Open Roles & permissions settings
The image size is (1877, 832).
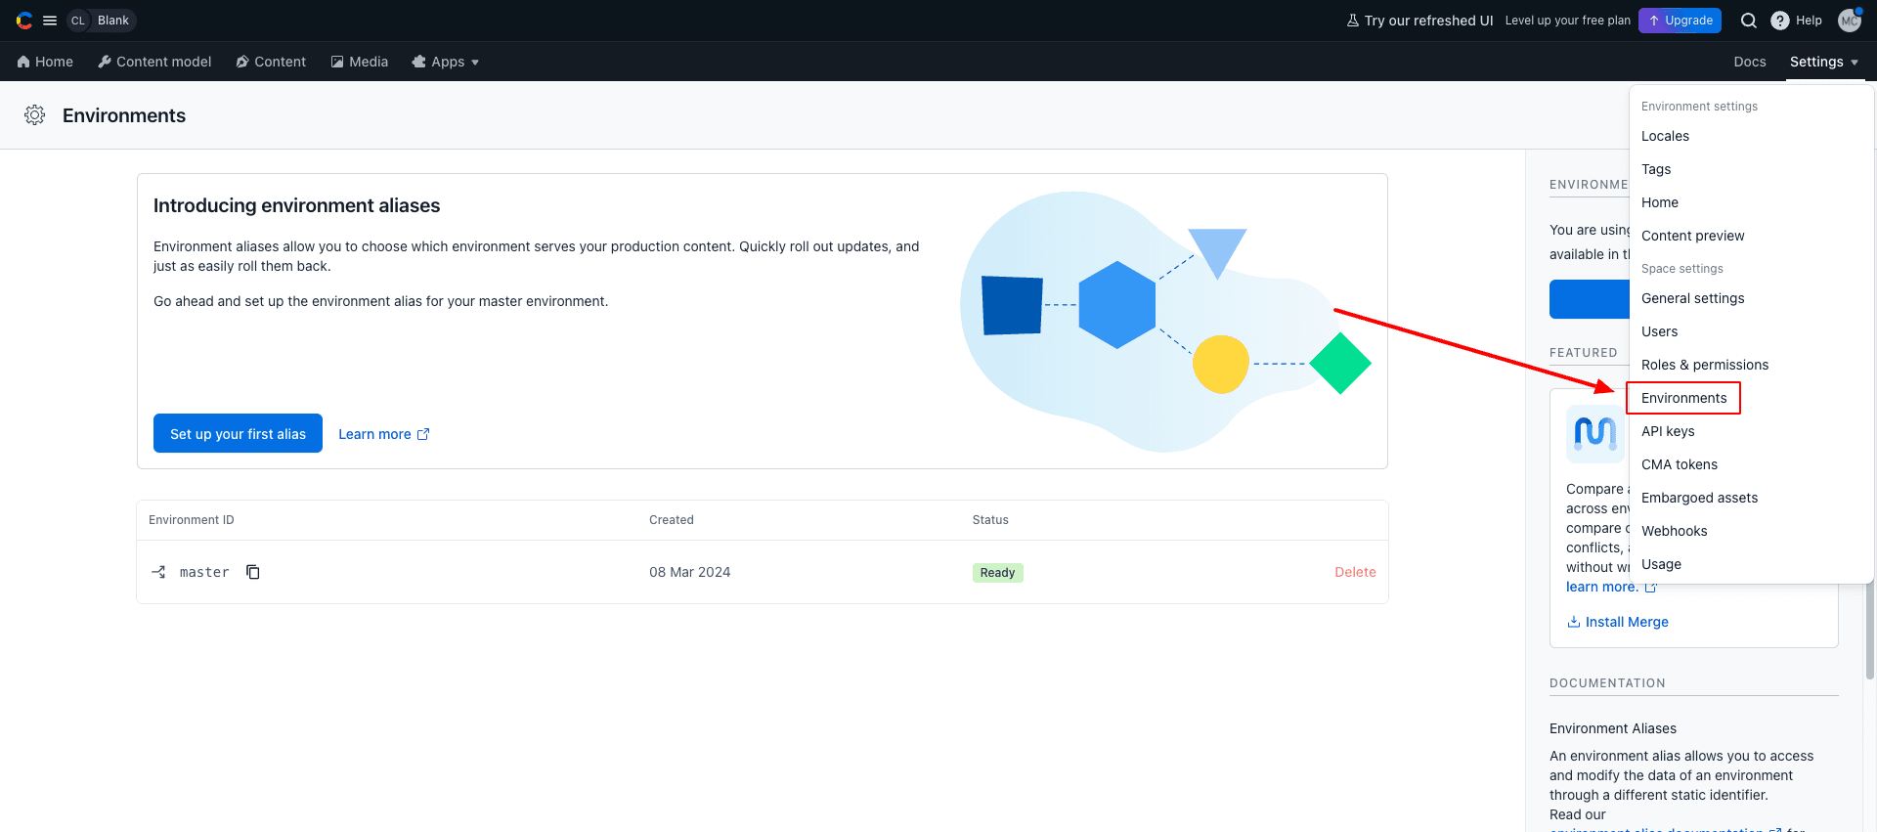click(x=1704, y=365)
